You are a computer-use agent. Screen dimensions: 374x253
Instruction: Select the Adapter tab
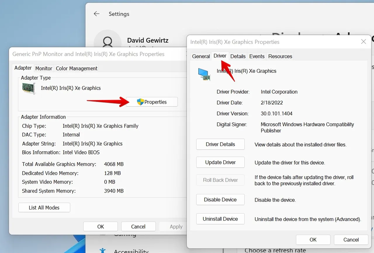pyautogui.click(x=23, y=68)
